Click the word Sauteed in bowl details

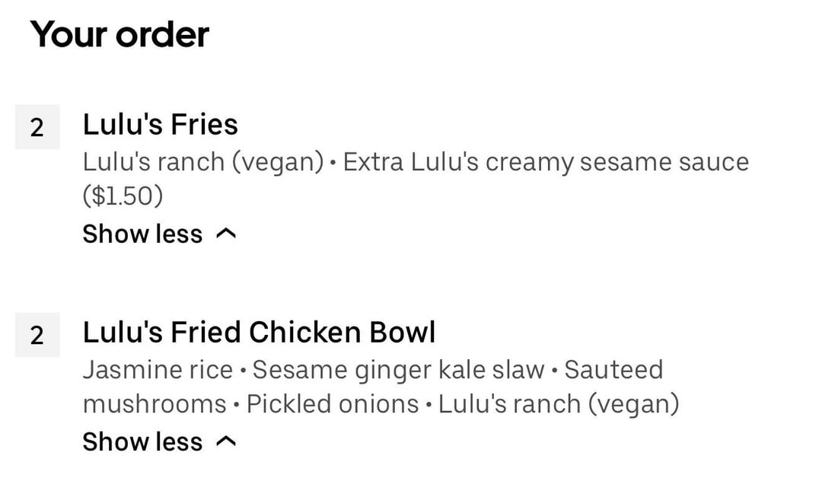coord(613,370)
